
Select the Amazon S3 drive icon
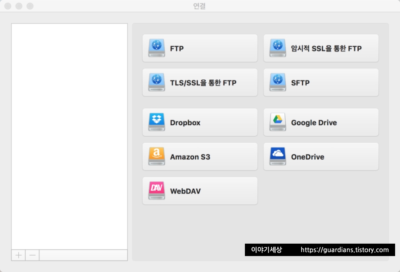pos(156,156)
